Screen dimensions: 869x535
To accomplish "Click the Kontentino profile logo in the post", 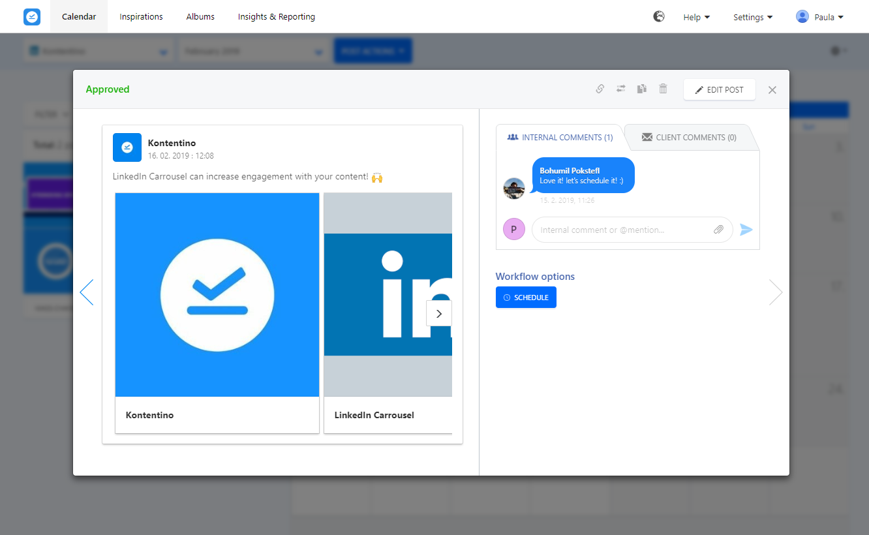I will pos(127,147).
